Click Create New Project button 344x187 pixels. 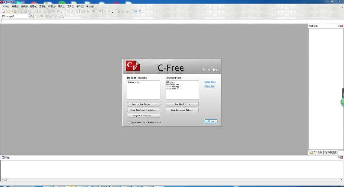143,104
